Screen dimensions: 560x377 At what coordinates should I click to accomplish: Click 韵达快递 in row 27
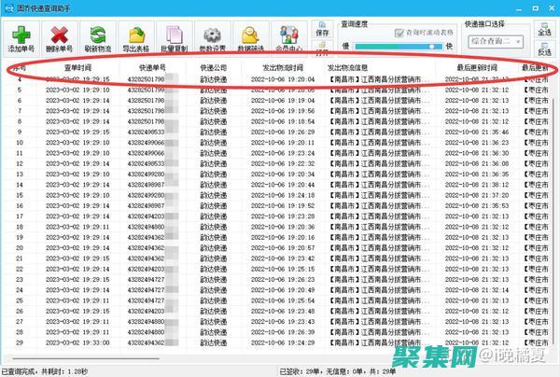click(214, 322)
